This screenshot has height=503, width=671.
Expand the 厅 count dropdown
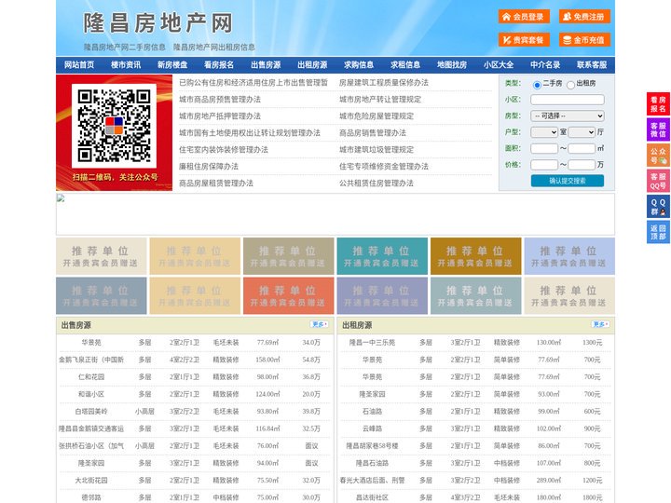582,132
